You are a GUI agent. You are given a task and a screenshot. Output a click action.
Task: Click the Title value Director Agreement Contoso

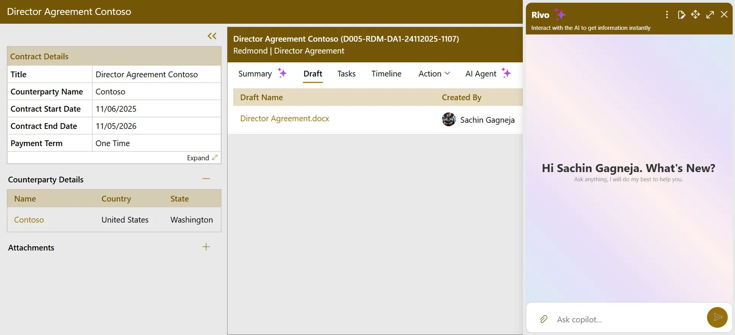[147, 75]
